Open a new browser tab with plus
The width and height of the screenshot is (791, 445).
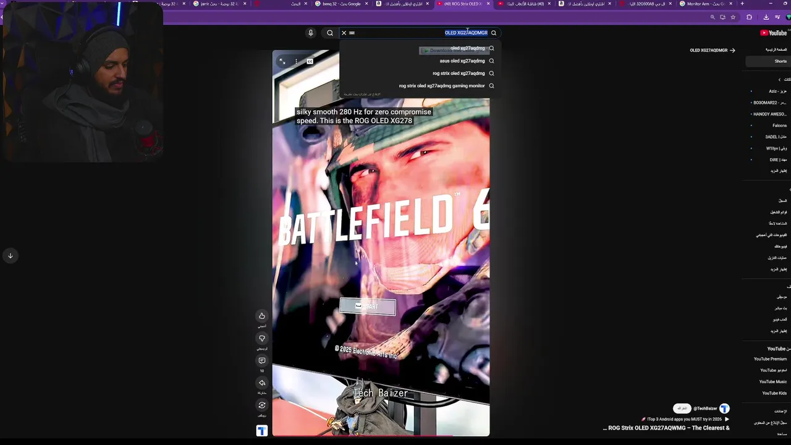(742, 4)
